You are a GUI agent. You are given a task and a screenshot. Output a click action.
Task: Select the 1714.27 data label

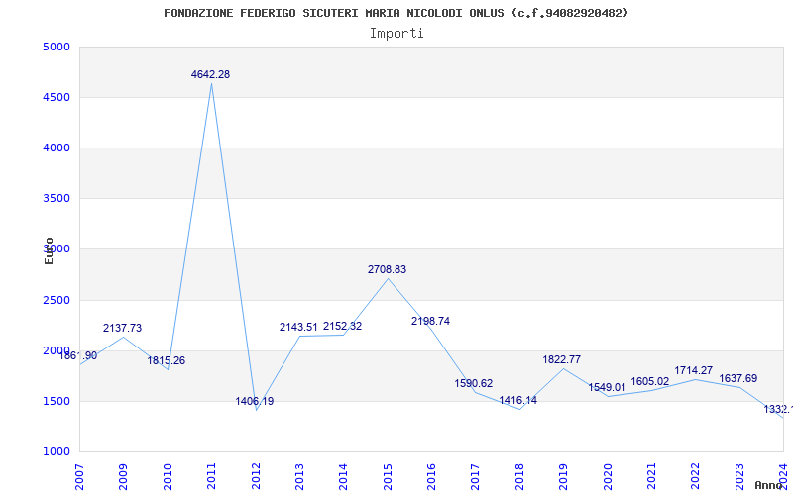(x=693, y=370)
